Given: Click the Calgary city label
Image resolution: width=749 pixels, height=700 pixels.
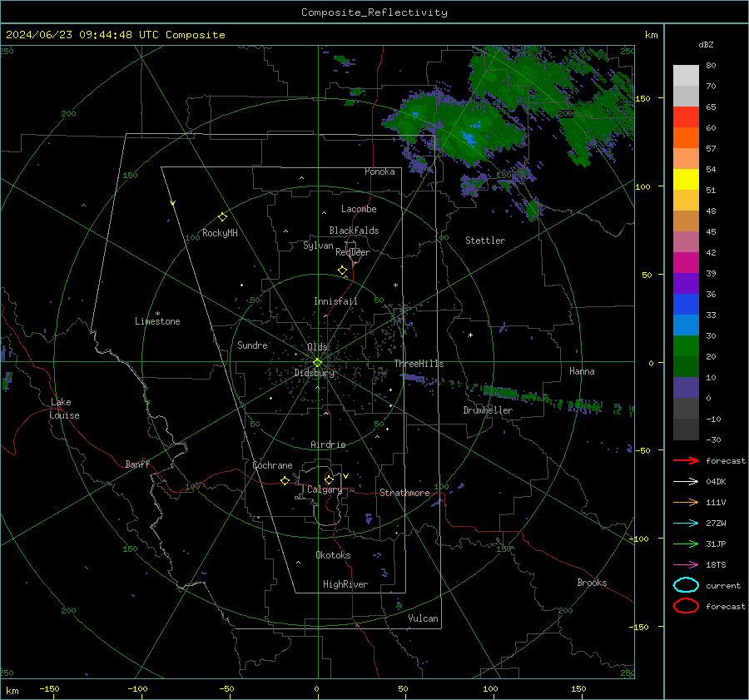Looking at the screenshot, I should point(325,489).
